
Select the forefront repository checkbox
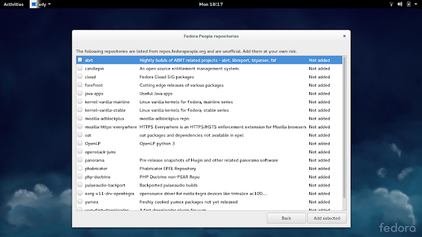point(80,85)
